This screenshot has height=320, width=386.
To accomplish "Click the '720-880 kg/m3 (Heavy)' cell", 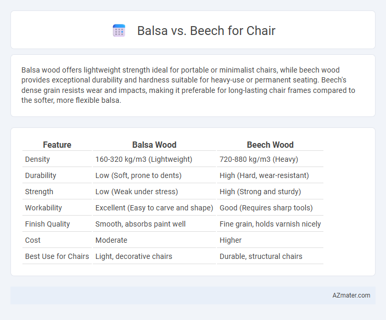I will pos(270,159).
